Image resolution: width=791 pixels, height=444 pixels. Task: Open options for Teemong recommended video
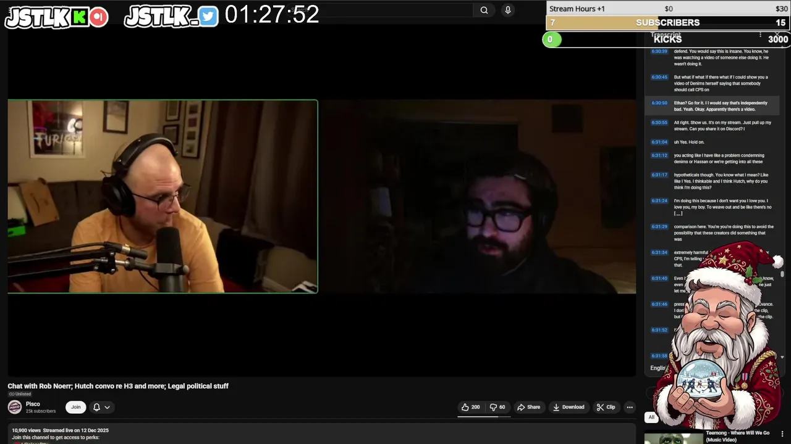pos(782,434)
